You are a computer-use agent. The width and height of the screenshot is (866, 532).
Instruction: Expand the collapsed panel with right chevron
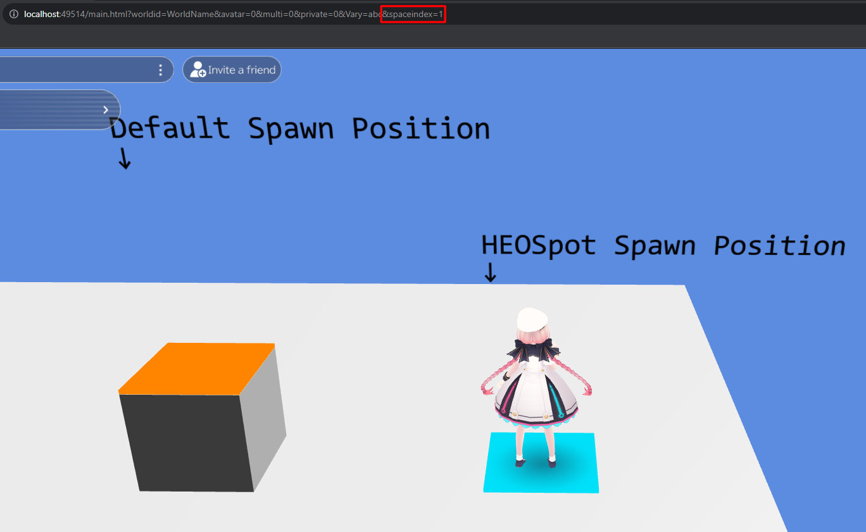105,109
